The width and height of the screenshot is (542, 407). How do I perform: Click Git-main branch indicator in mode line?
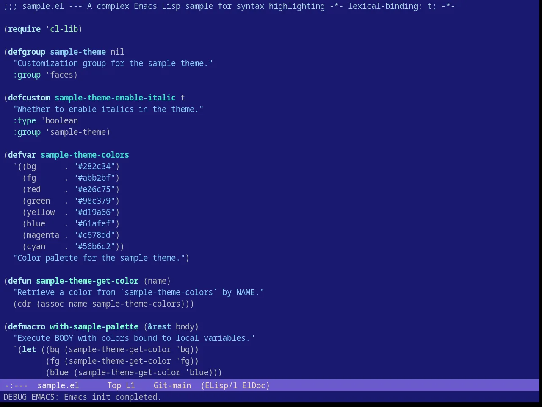tap(172, 385)
